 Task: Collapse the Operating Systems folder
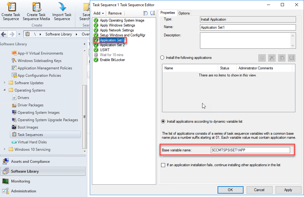pyautogui.click(x=5, y=90)
